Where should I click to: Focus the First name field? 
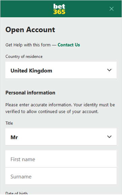[61, 159]
